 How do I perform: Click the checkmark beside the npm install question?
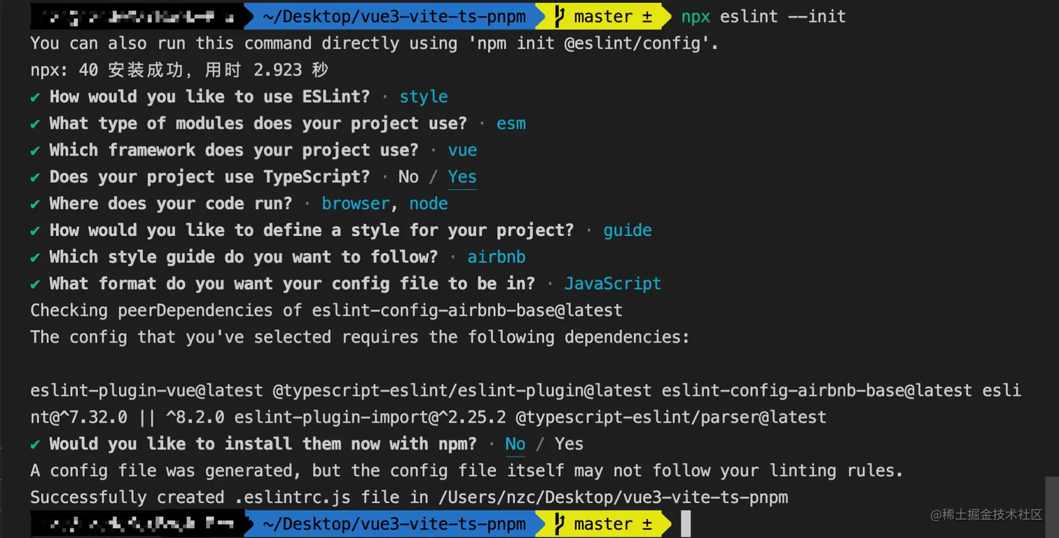[36, 443]
